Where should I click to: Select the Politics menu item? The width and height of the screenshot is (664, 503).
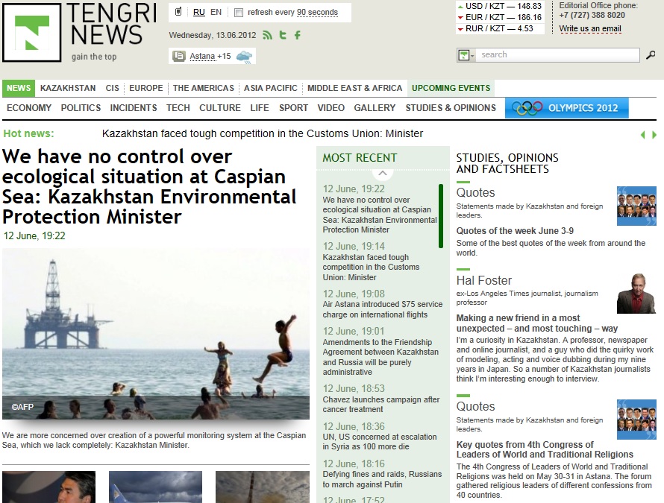click(x=81, y=108)
